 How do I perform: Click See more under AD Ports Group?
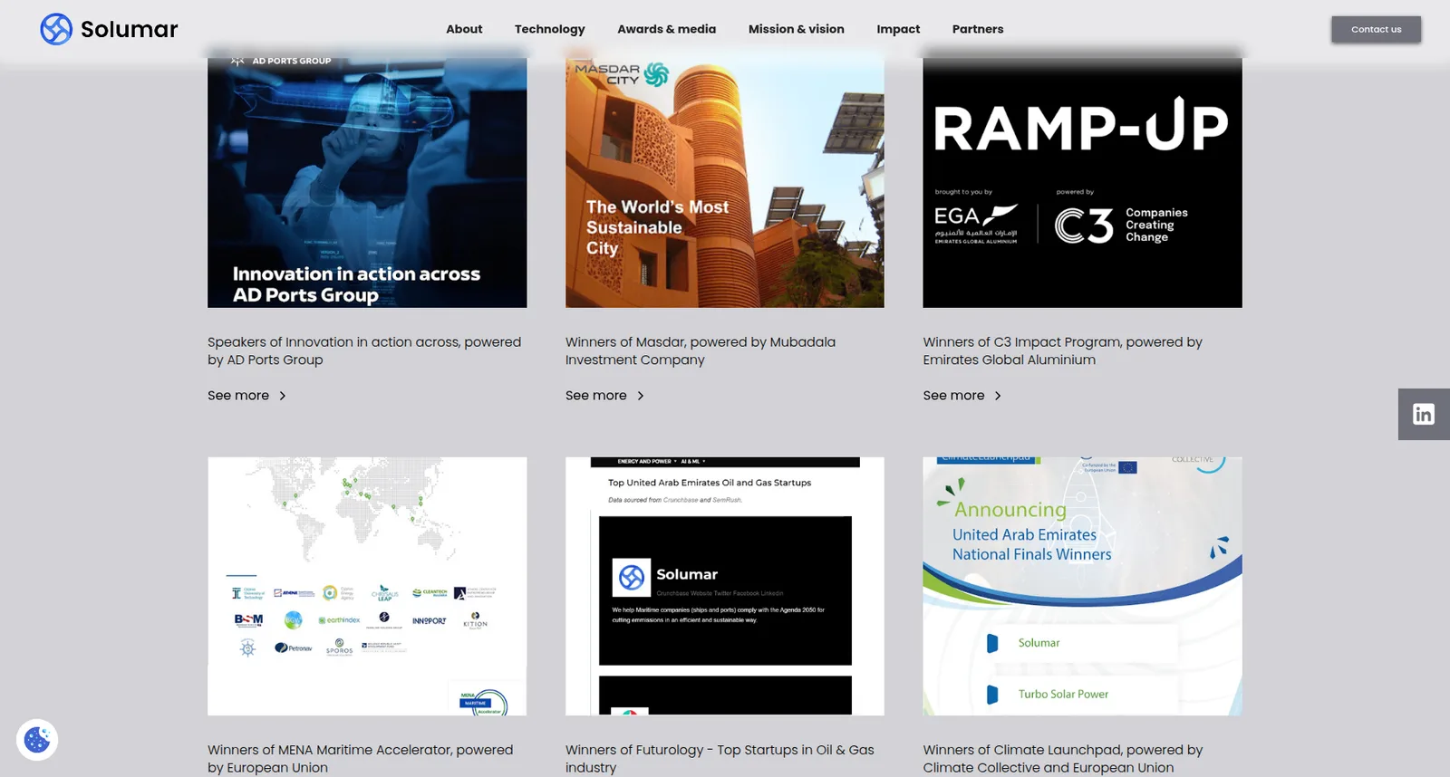pyautogui.click(x=238, y=396)
